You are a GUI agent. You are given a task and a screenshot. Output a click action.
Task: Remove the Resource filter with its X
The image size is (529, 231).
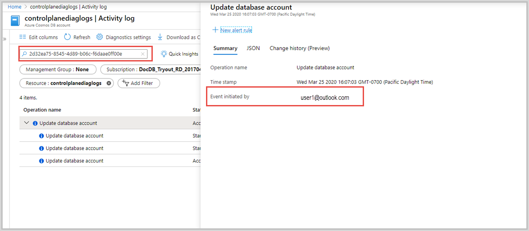(109, 83)
